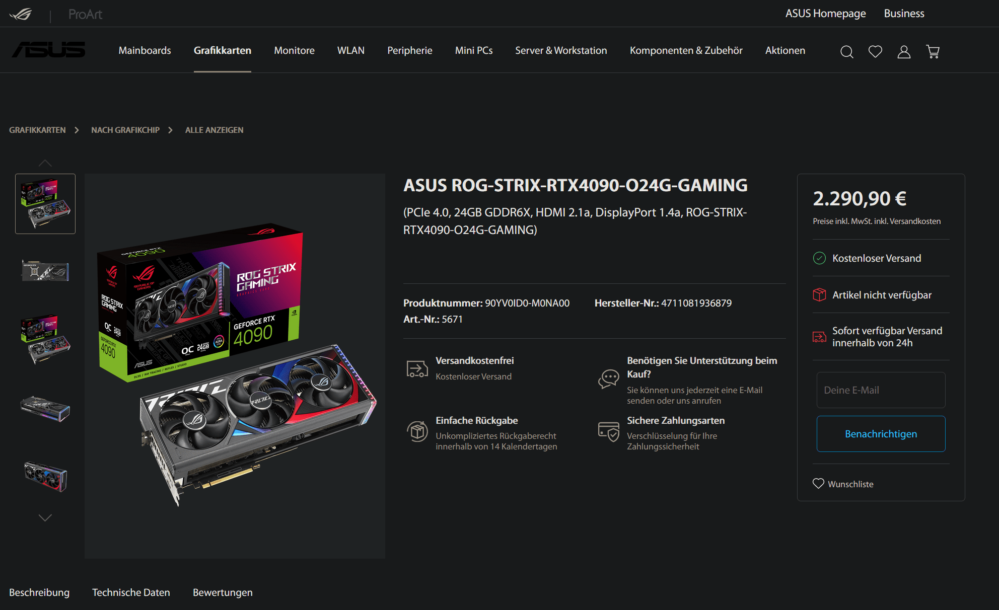This screenshot has width=999, height=610.
Task: Click the support chat bubble icon
Action: point(608,378)
